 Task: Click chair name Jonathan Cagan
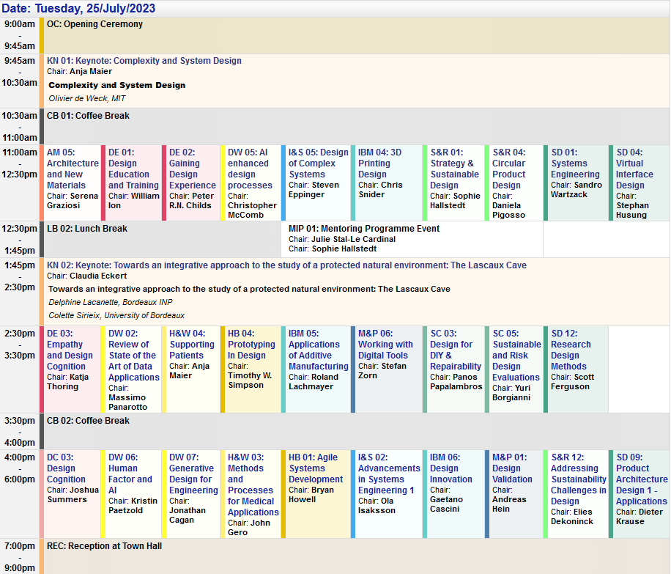tap(187, 515)
